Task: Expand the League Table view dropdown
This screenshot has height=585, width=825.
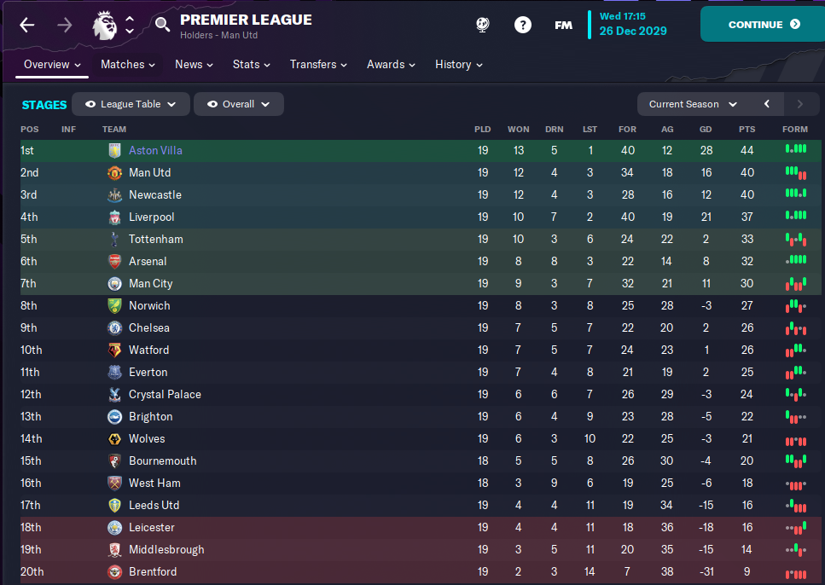Action: [x=131, y=104]
